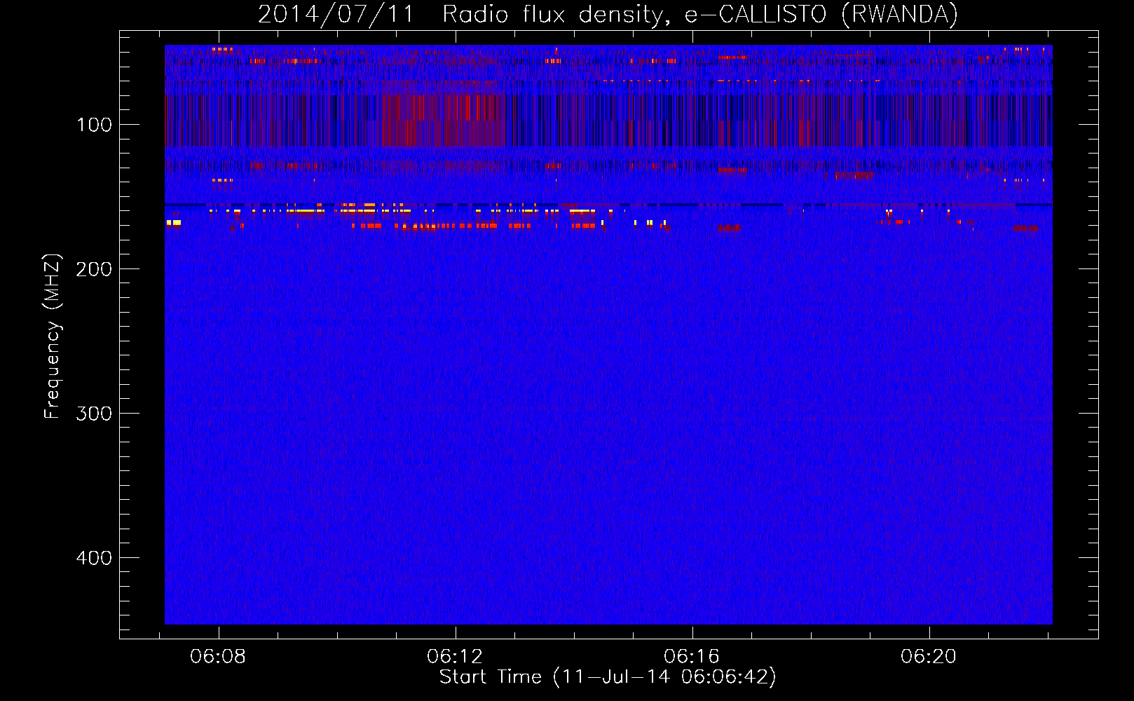Click the 06:20 time tick label
Screen dimensions: 1134x701
click(929, 657)
